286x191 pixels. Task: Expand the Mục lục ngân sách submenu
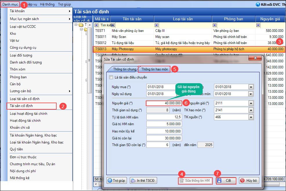click(69, 19)
